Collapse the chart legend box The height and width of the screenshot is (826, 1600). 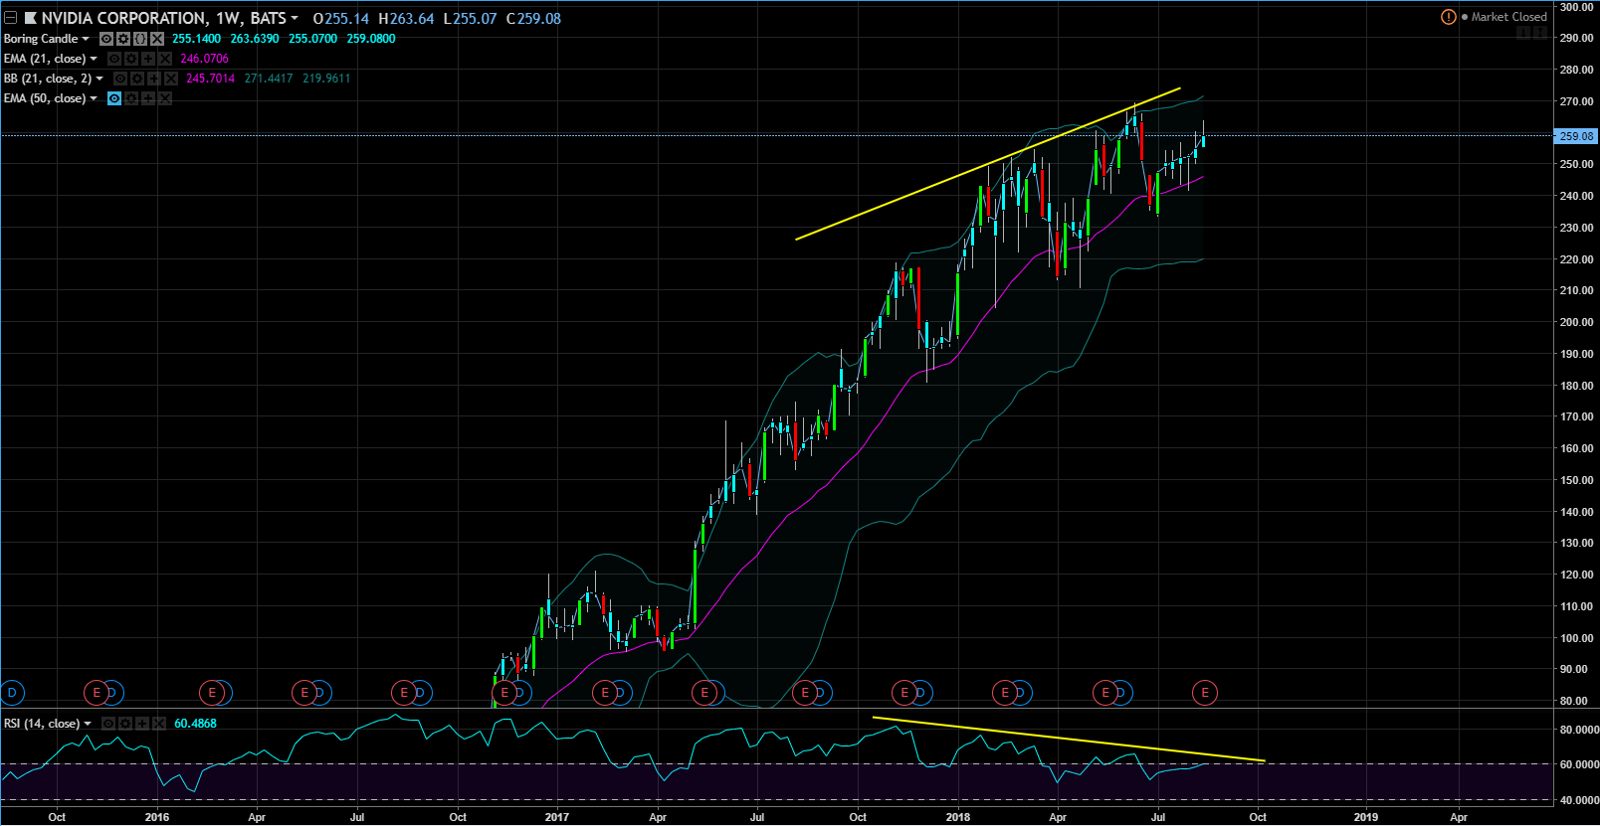coord(10,18)
